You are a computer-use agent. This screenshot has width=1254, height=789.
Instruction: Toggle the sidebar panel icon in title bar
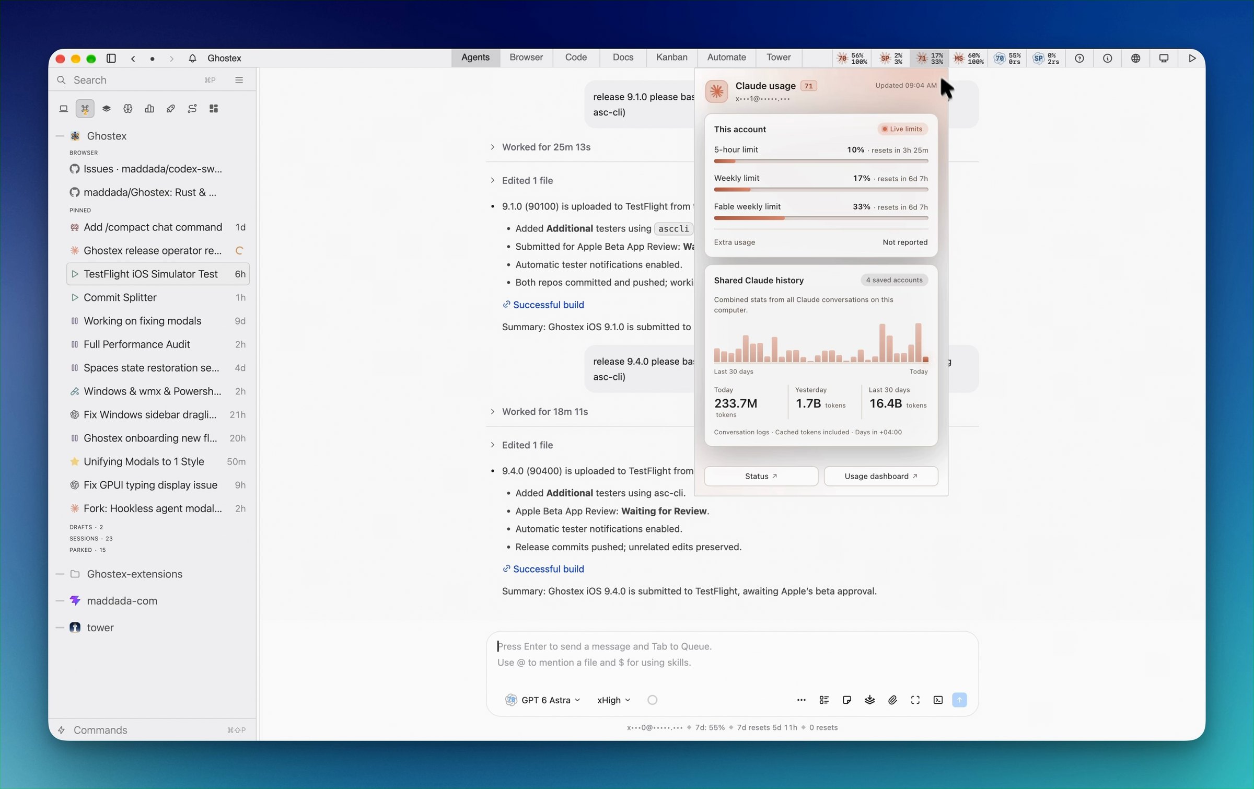click(x=111, y=58)
